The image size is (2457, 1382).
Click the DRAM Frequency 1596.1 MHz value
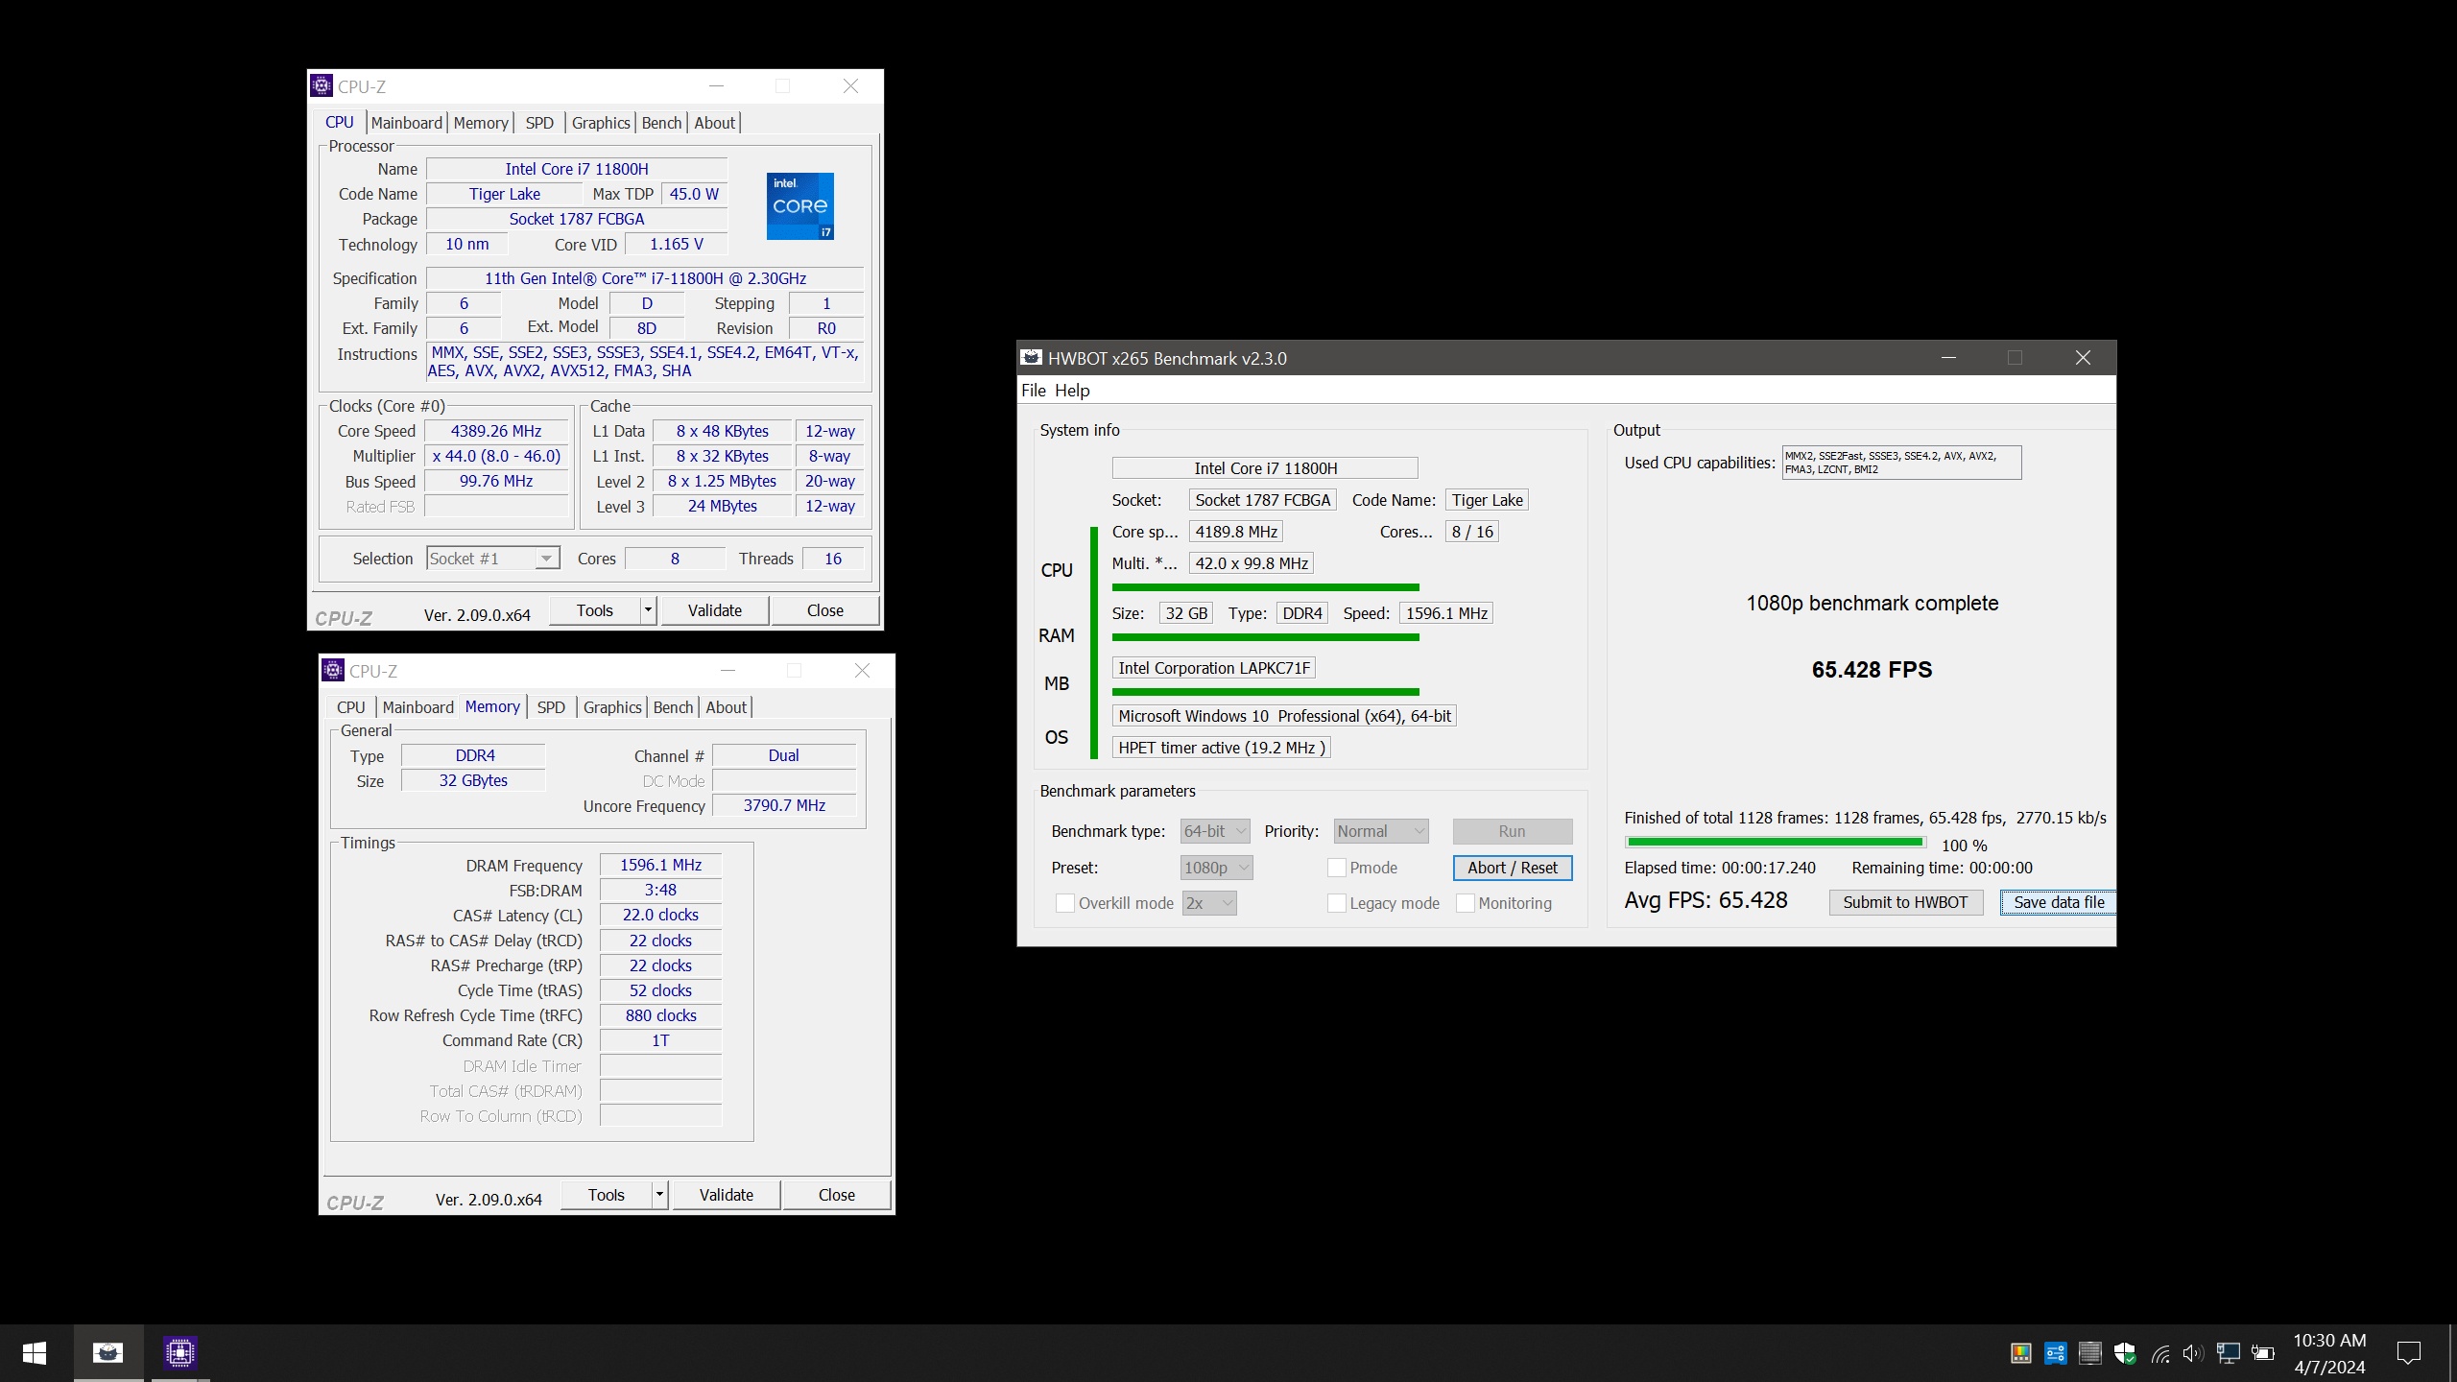point(660,866)
